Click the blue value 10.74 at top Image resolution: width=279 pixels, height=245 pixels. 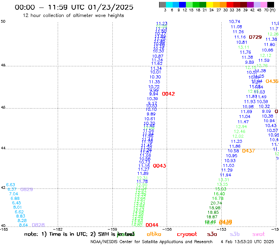coord(235,21)
